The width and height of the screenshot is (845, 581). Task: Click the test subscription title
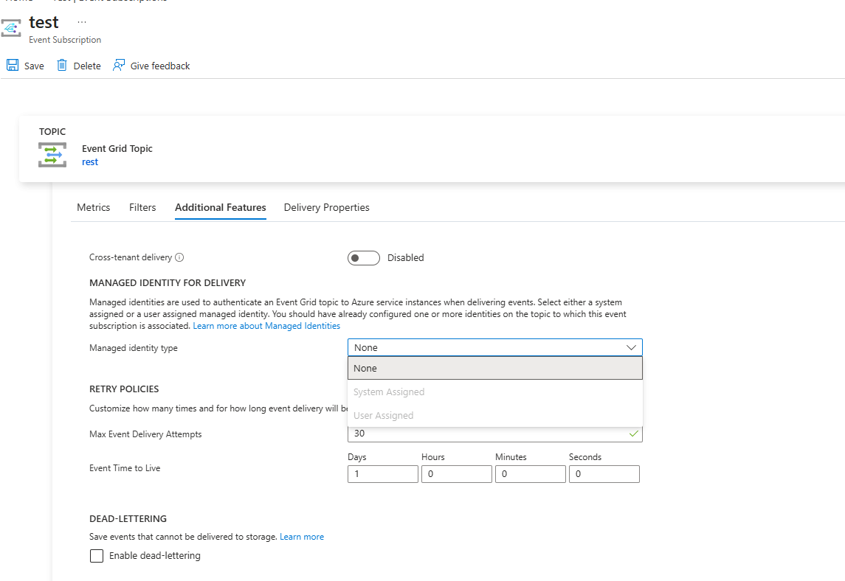(x=44, y=22)
